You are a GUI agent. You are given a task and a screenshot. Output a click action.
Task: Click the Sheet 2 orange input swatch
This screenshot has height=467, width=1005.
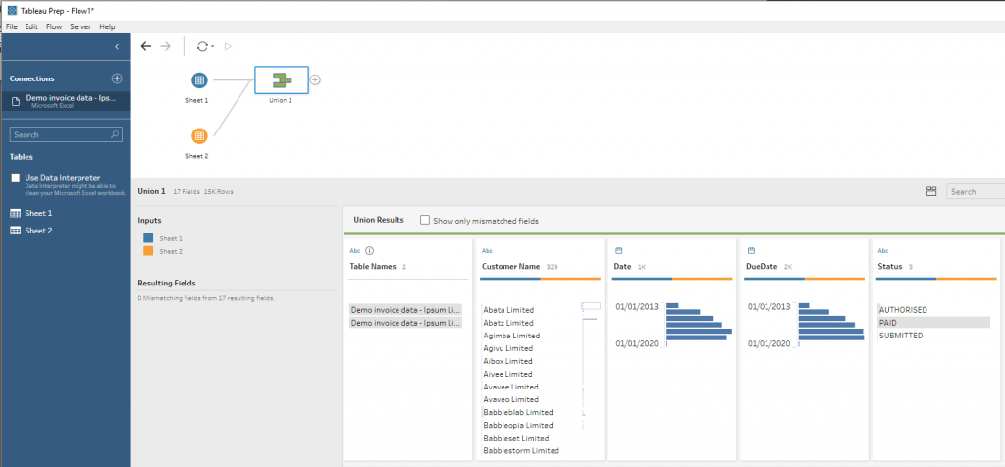[x=148, y=252]
